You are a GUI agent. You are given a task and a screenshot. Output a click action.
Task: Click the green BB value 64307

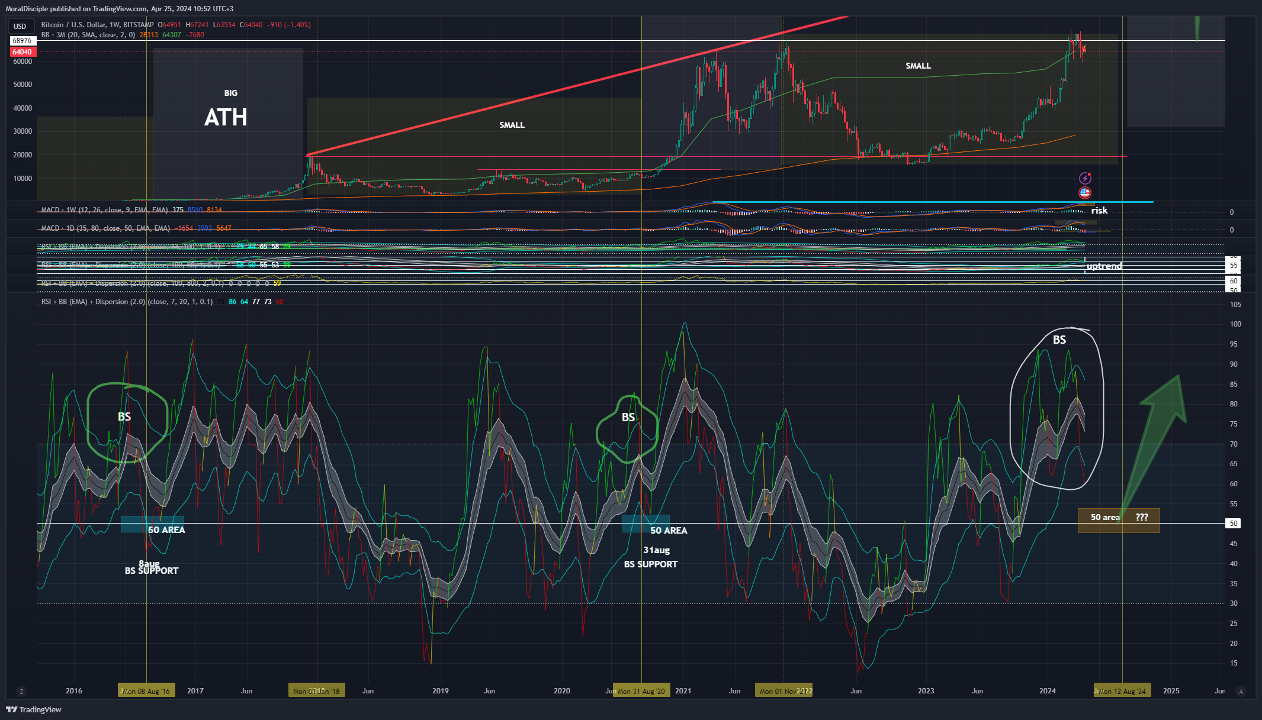[x=172, y=35]
